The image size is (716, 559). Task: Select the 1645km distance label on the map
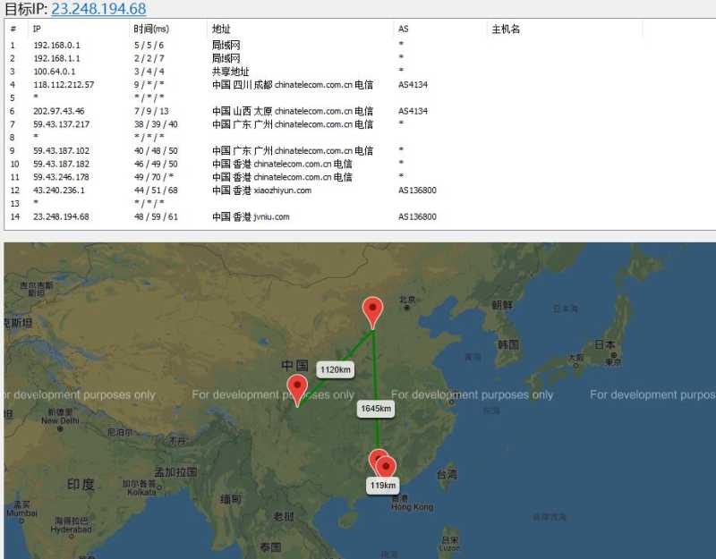pyautogui.click(x=376, y=409)
